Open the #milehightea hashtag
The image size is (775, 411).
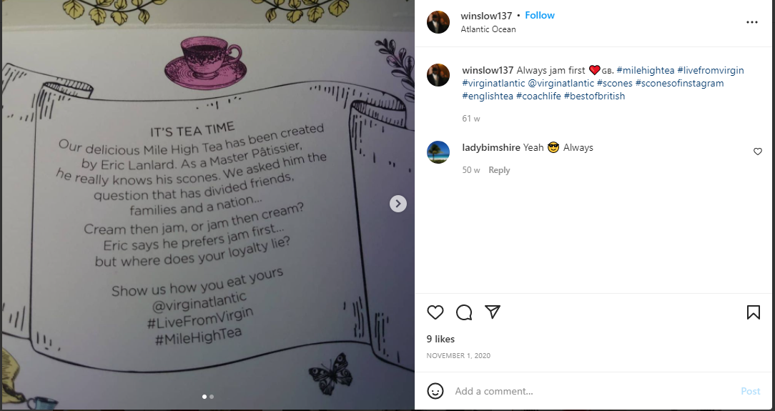click(x=646, y=70)
